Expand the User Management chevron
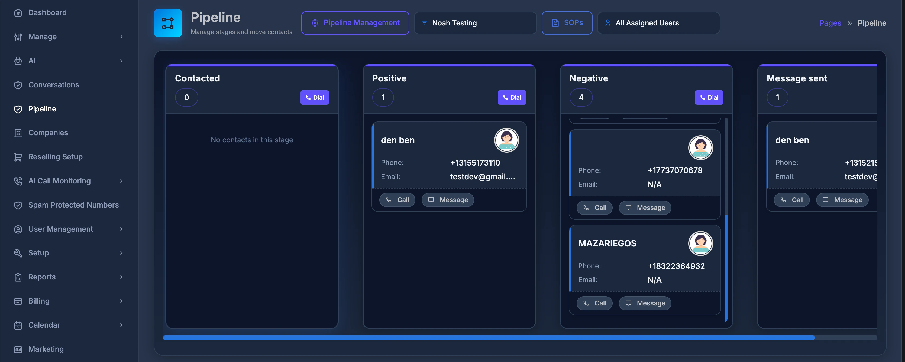The width and height of the screenshot is (905, 362). [122, 229]
